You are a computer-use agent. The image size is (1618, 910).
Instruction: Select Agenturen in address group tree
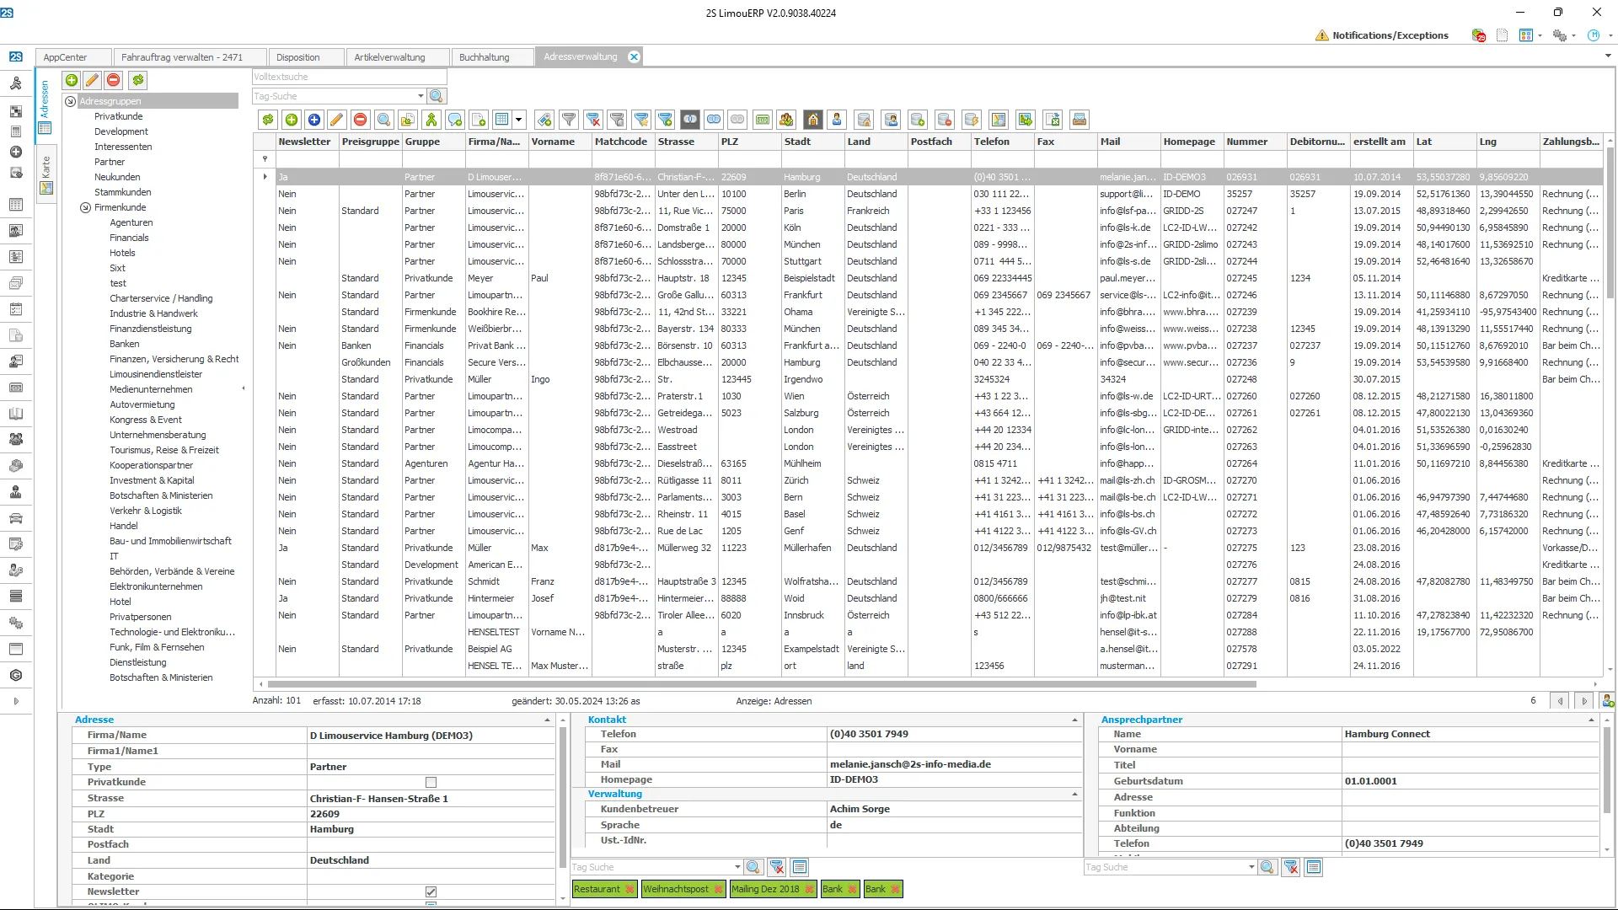coord(131,222)
